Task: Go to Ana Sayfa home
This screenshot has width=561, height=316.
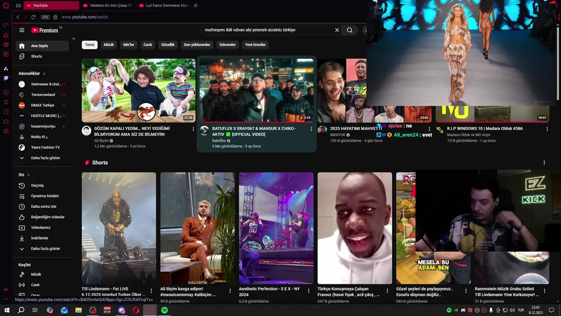Action: click(x=42, y=46)
